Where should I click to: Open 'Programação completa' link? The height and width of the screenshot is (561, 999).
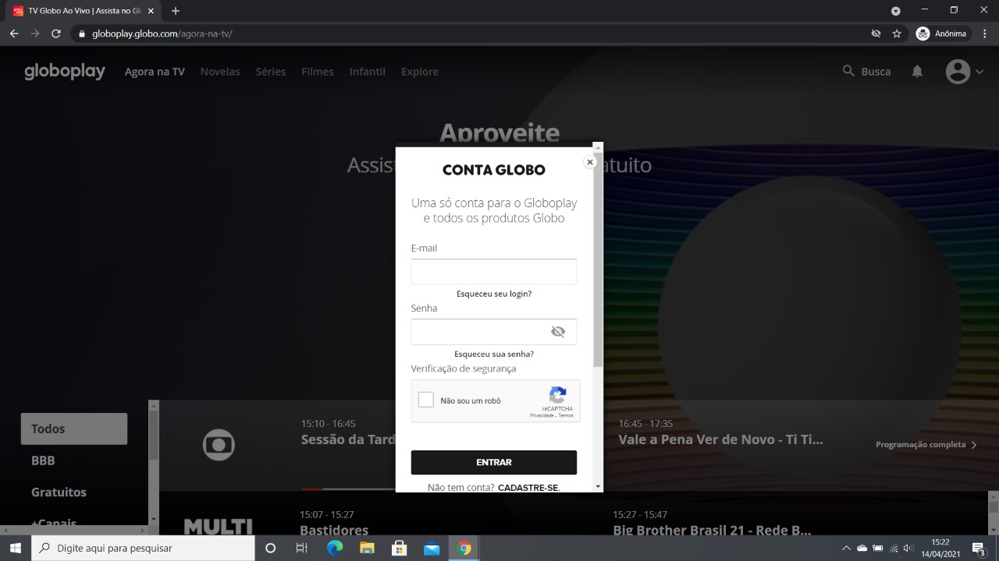pos(926,445)
